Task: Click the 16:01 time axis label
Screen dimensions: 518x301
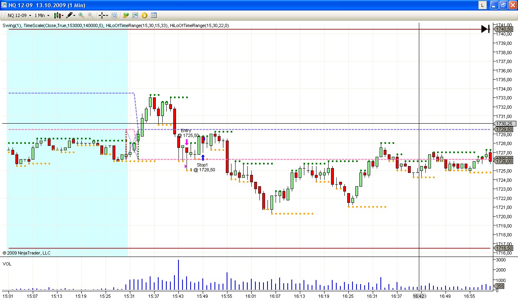Action: point(251,296)
